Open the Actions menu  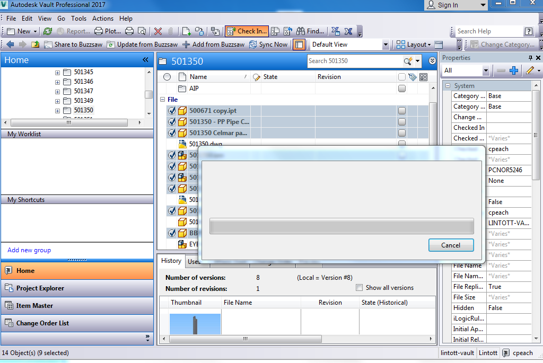coord(102,18)
